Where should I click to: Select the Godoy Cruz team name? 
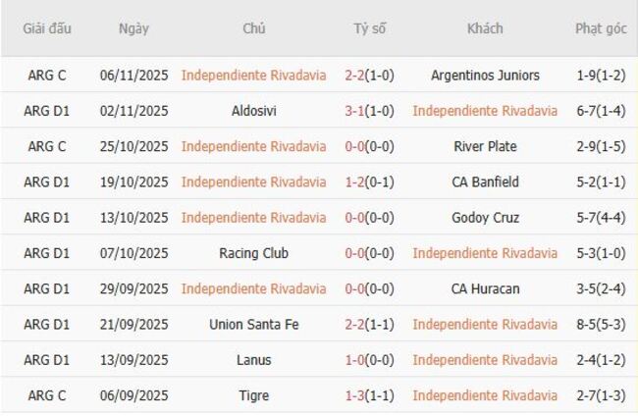tap(485, 218)
